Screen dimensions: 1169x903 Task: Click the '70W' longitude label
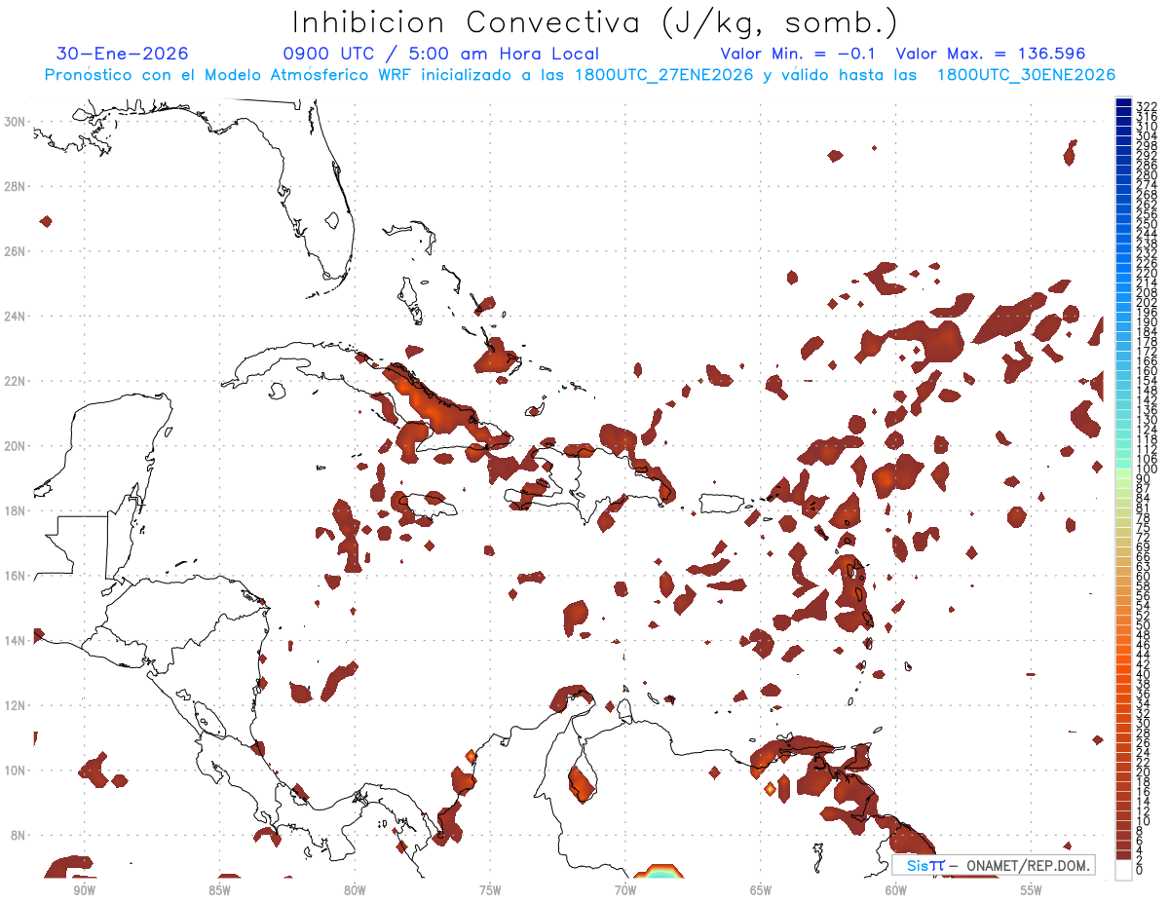[625, 890]
